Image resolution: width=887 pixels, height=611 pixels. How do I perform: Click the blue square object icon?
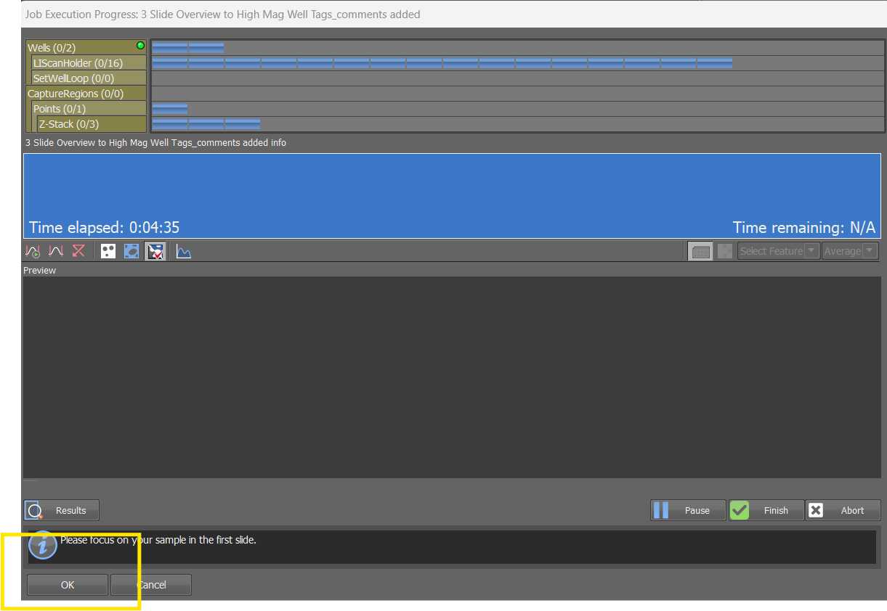pyautogui.click(x=131, y=251)
